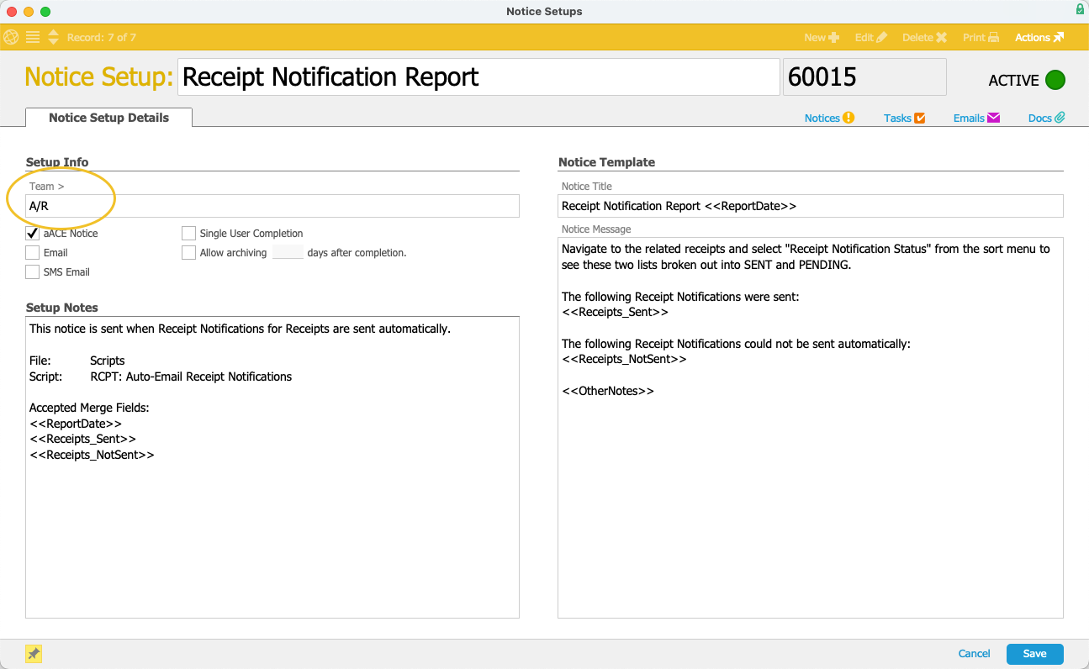Click the Cancel link
Image resolution: width=1089 pixels, height=669 pixels.
[974, 654]
